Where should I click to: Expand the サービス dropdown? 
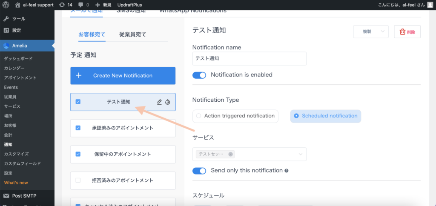[301, 154]
